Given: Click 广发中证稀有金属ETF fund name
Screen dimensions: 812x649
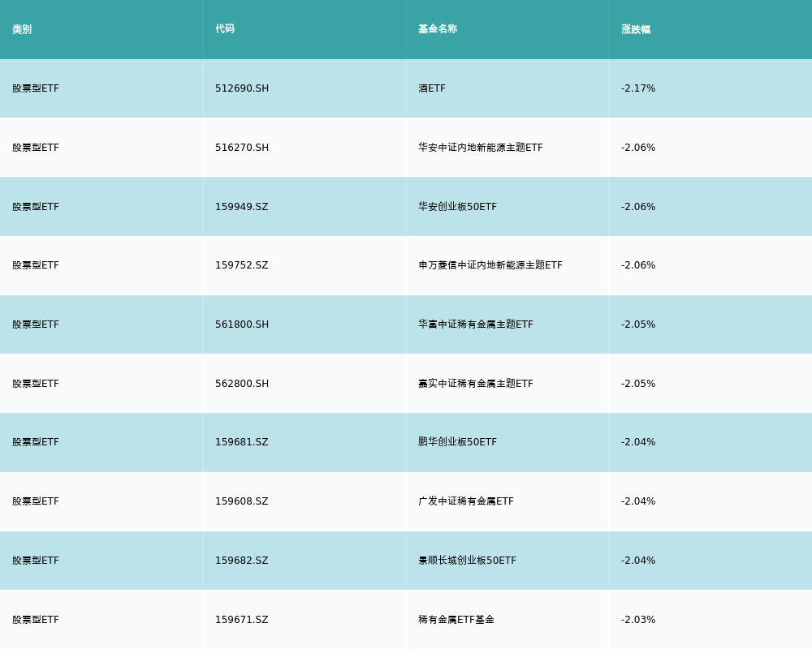Looking at the screenshot, I should [466, 501].
